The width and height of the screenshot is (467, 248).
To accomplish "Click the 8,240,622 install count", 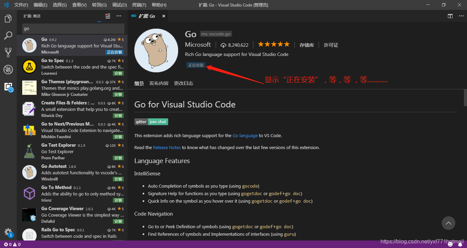I will [235, 45].
